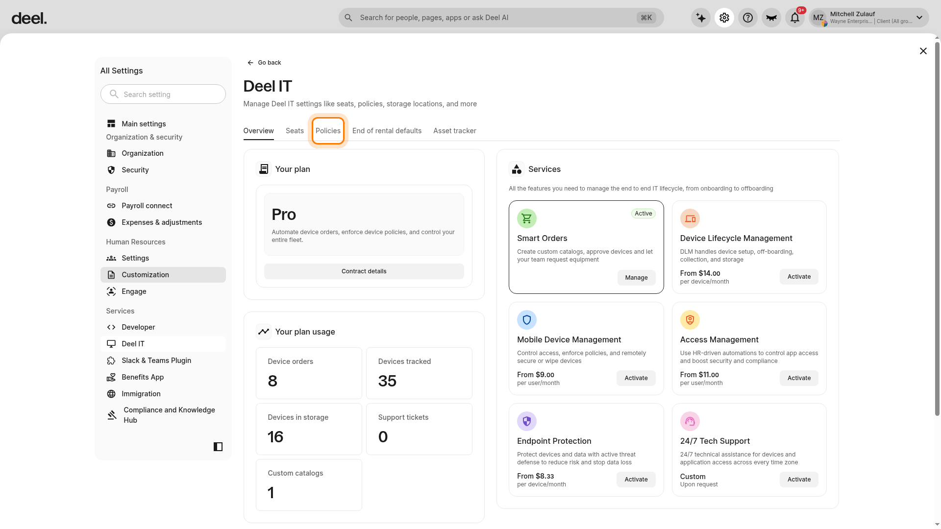Open the End of rental defaults tab
This screenshot has width=941, height=529.
point(387,131)
